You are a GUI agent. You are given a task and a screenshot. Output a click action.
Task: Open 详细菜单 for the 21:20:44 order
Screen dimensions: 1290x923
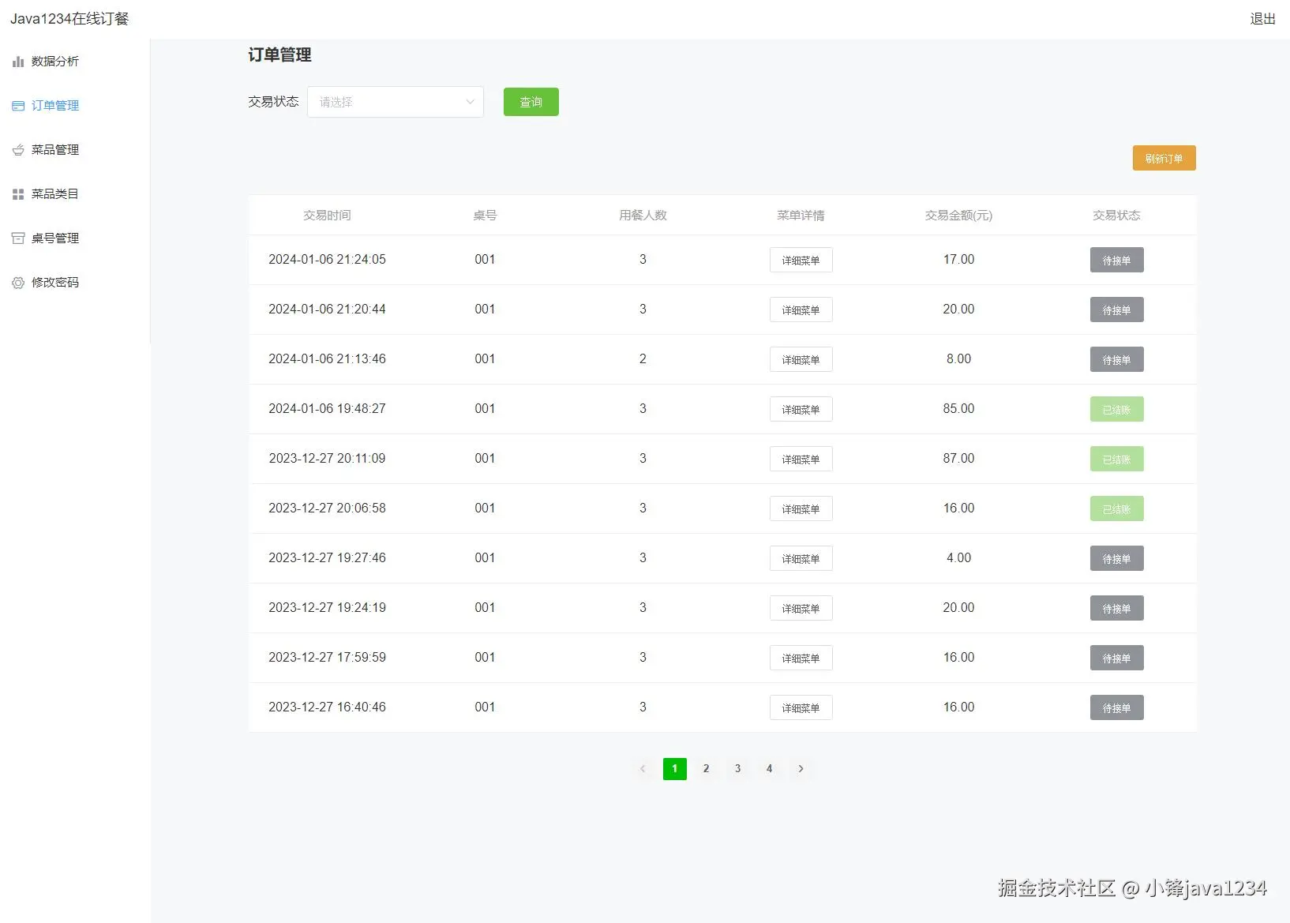(801, 310)
